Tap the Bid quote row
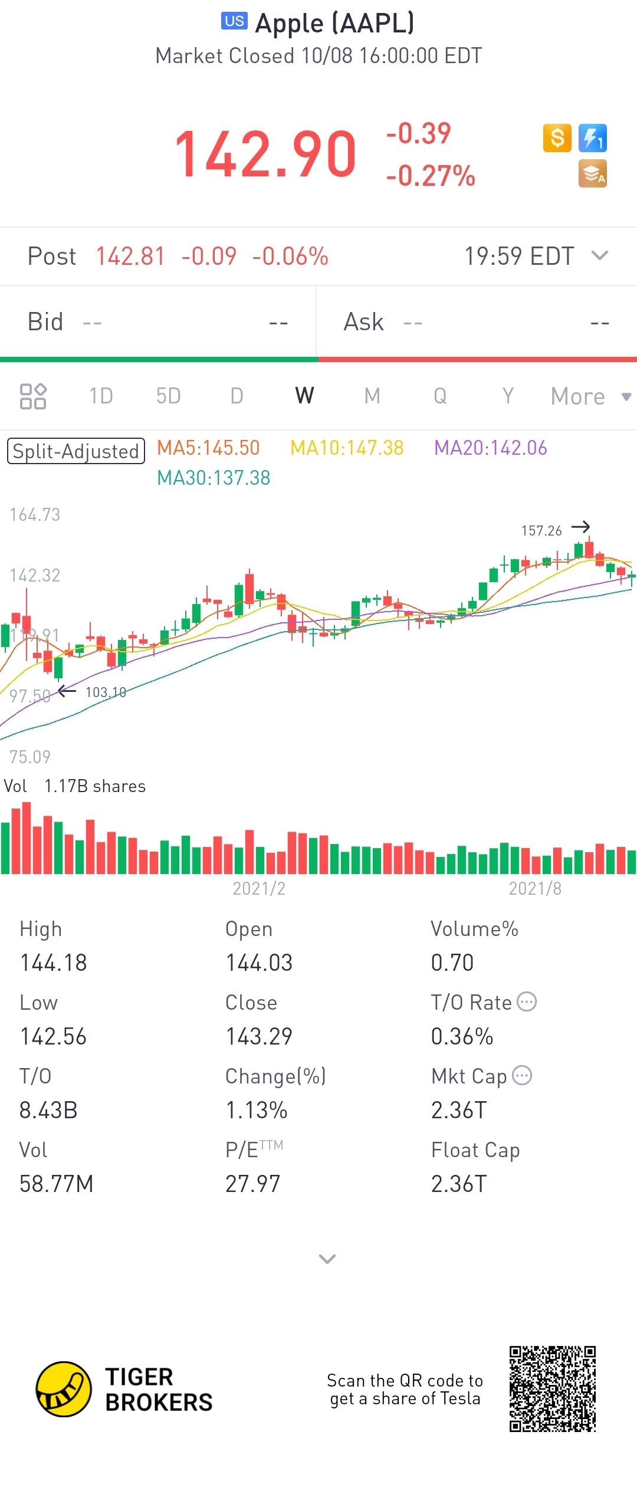The width and height of the screenshot is (637, 1491). pos(158,323)
